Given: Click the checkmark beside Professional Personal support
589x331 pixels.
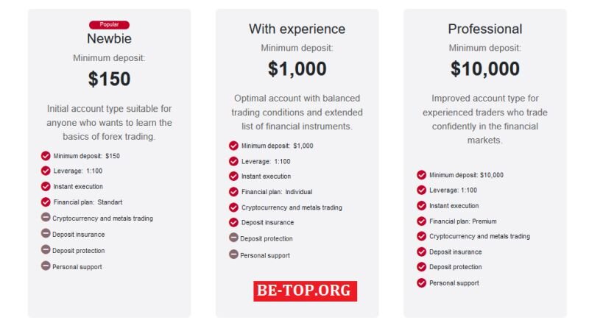Looking at the screenshot, I should coord(421,282).
